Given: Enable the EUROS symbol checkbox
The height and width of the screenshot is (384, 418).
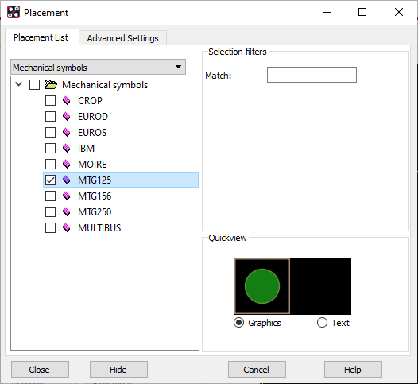Looking at the screenshot, I should (x=50, y=133).
